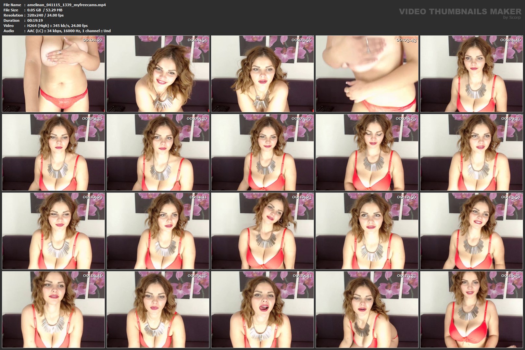Click the 00:11:11 timestamp label
The height and width of the screenshot is (350, 525).
(x=198, y=197)
